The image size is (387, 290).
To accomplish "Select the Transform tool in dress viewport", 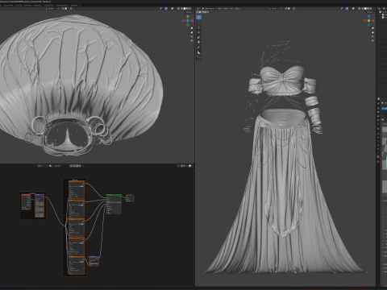I will point(198,42).
